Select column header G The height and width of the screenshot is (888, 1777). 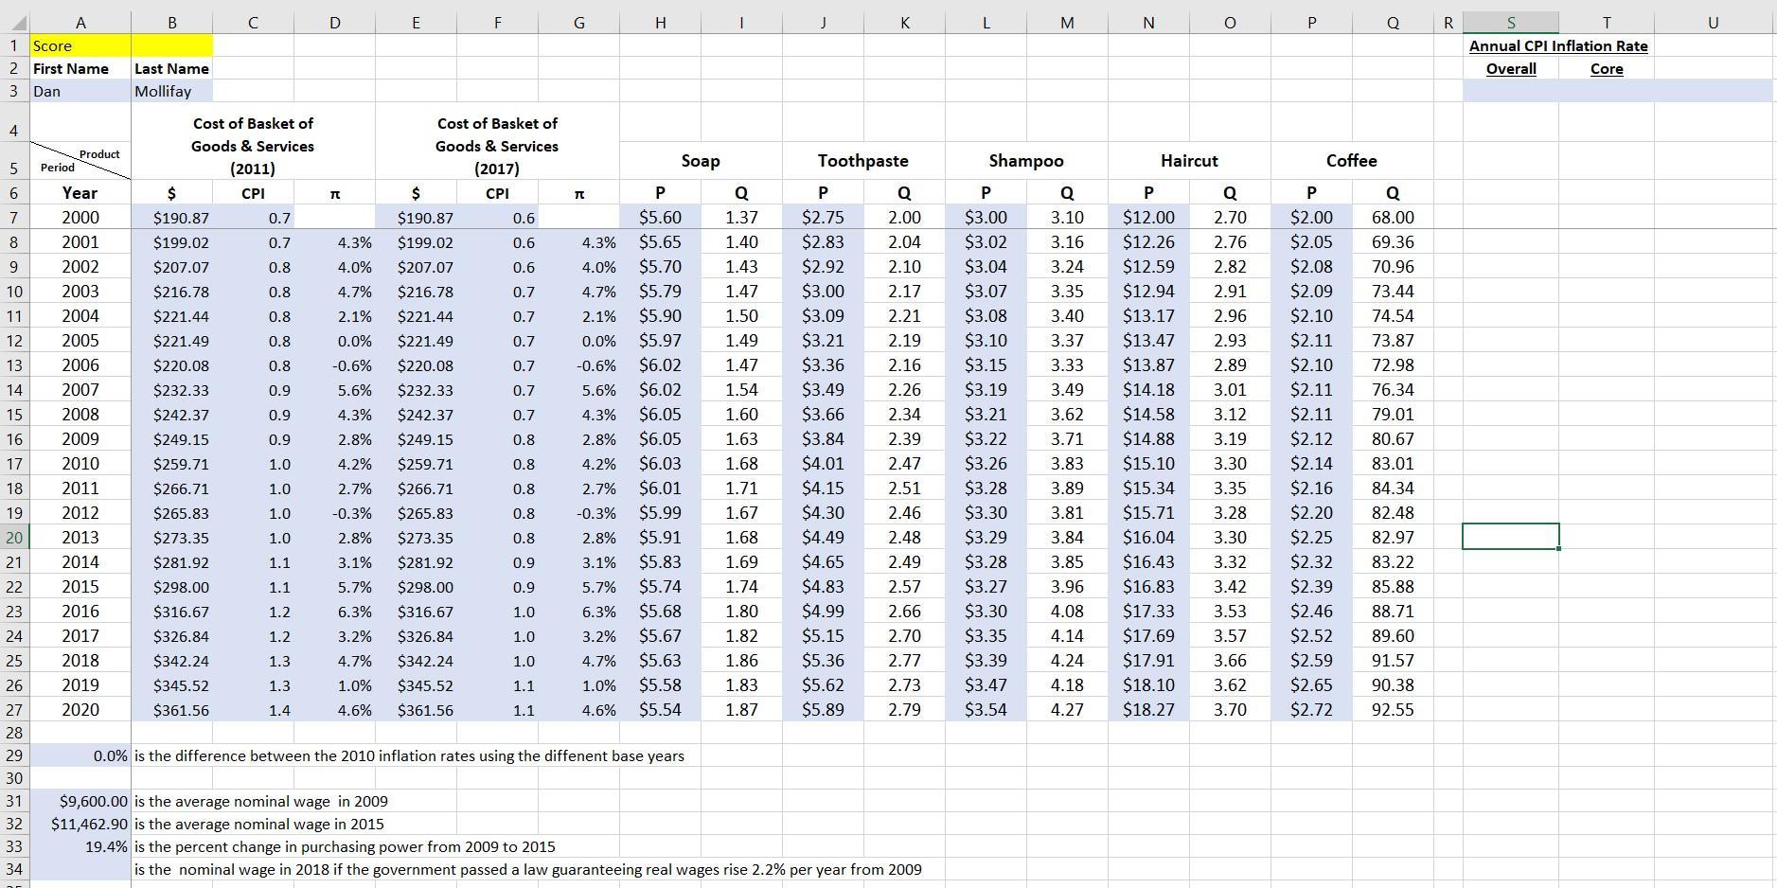(x=578, y=21)
